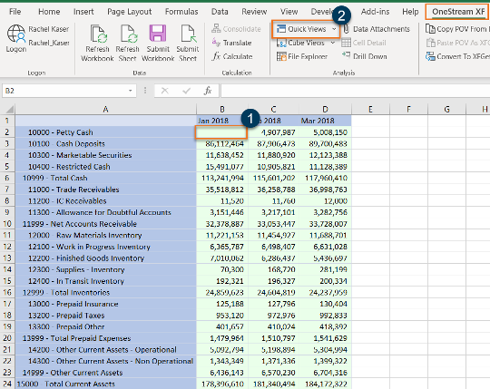This screenshot has height=389, width=490.
Task: Click the Select All corner triangle
Action: coord(9,110)
